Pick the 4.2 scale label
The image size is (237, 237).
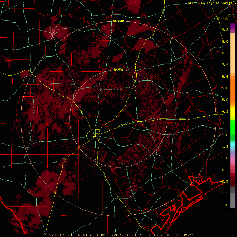tap(225, 112)
